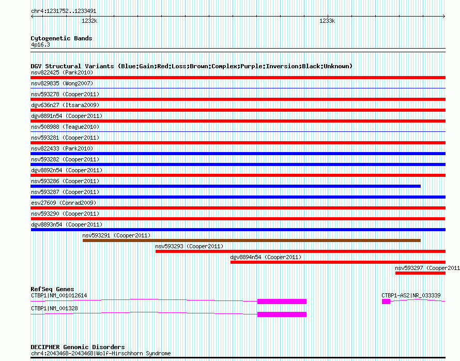
Task: Click the CTBP1-AS2|NR_033339 gene label
Action: (x=411, y=295)
